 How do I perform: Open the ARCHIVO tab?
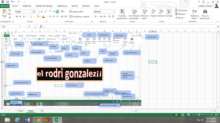4,6
